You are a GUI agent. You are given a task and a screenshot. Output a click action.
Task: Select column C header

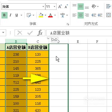click(x=38, y=41)
